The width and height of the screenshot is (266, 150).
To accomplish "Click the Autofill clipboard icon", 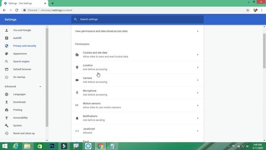I will pos(7,38).
